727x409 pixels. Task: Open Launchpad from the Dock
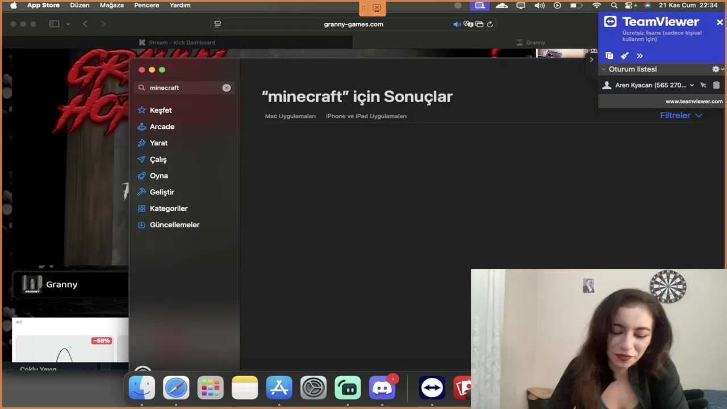pyautogui.click(x=210, y=388)
